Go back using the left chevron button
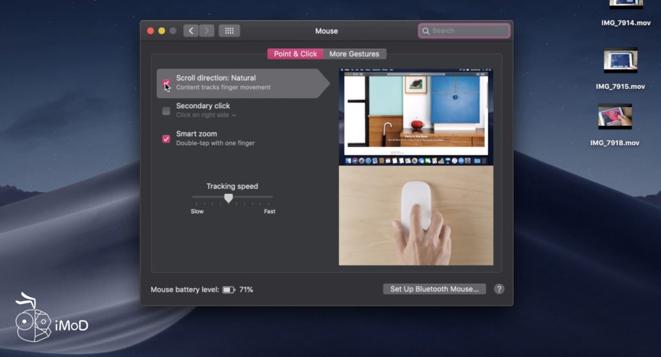Viewport: 661px width, 357px height. tap(191, 31)
